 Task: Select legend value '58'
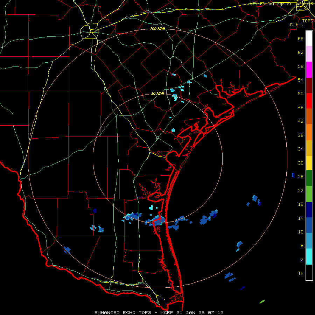301,66
